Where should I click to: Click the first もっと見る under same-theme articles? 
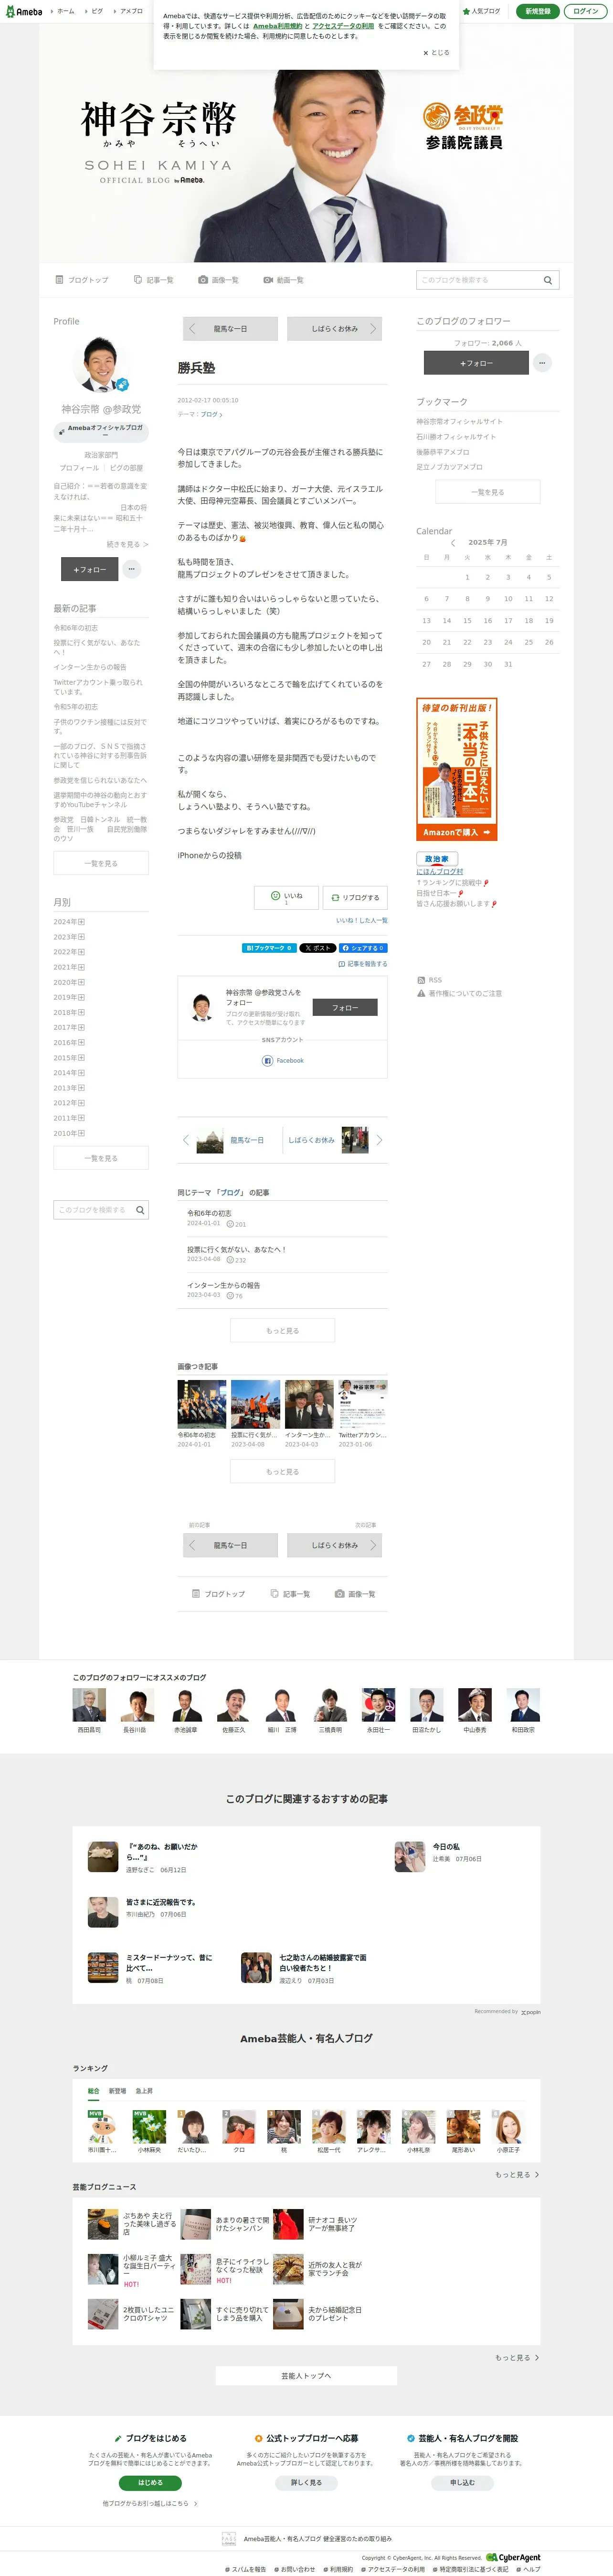click(x=283, y=1331)
